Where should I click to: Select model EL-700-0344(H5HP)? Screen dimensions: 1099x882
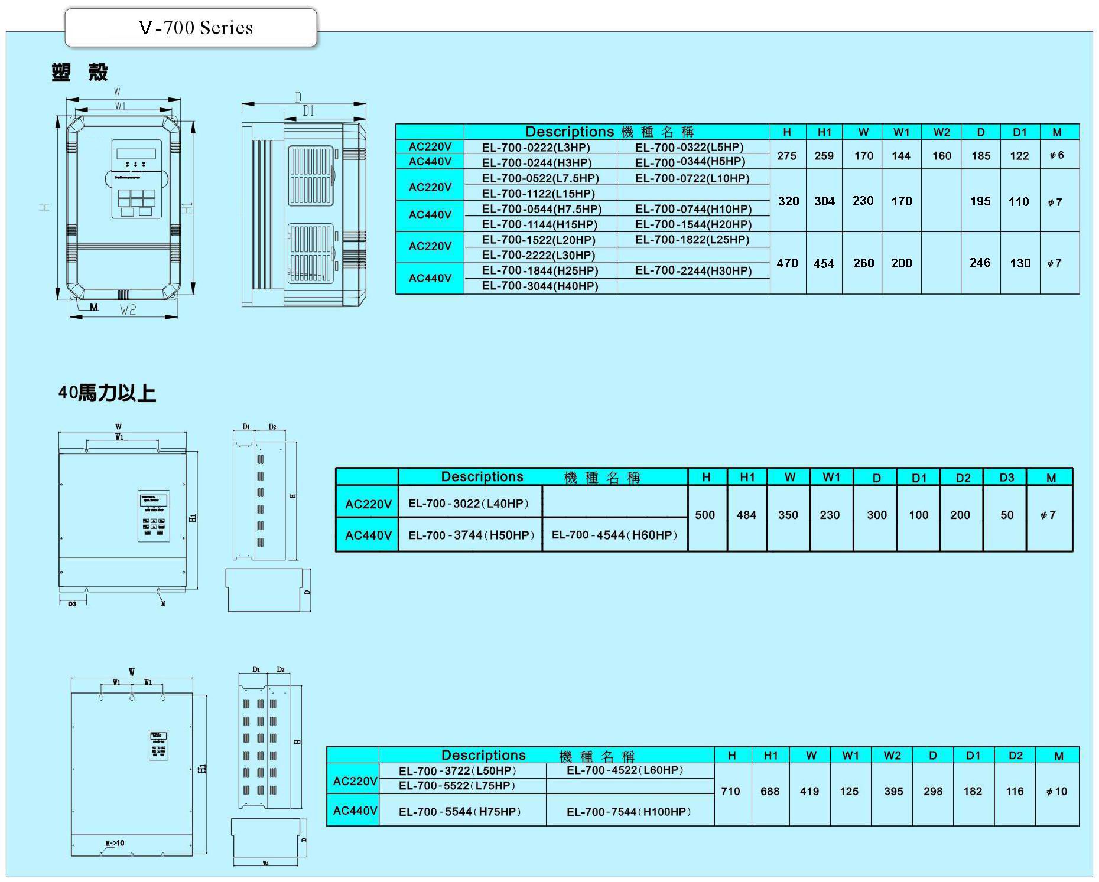[690, 162]
